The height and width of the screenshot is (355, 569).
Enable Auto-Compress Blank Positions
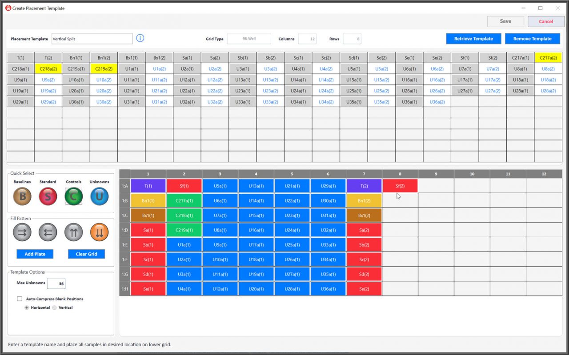pos(20,299)
